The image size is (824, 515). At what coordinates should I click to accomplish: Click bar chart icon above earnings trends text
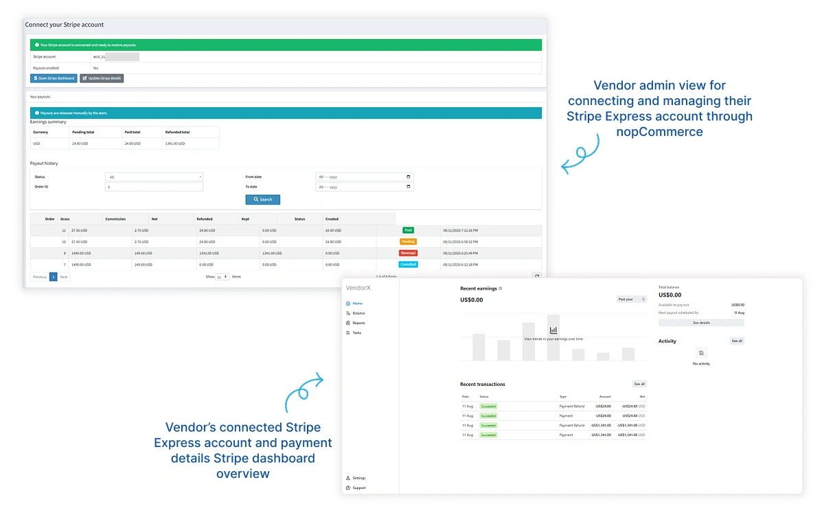coord(553,330)
